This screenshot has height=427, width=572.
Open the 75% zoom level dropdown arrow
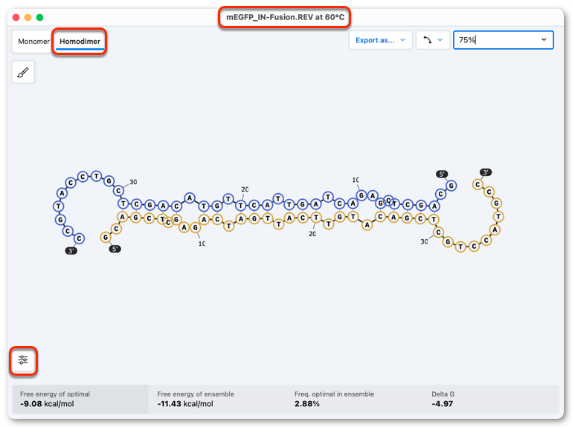click(x=544, y=39)
